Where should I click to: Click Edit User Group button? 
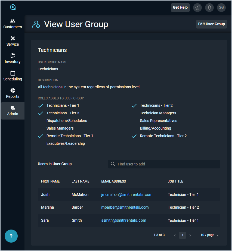[x=212, y=24]
